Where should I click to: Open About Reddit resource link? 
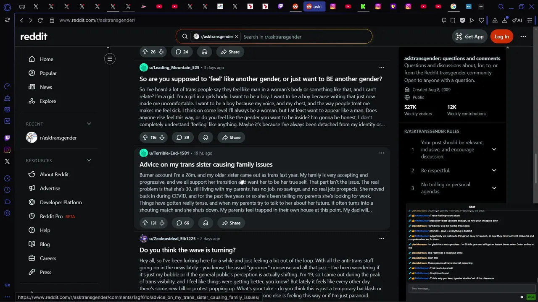tap(54, 174)
